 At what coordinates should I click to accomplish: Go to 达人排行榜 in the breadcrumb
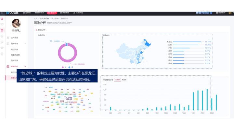point(44,18)
